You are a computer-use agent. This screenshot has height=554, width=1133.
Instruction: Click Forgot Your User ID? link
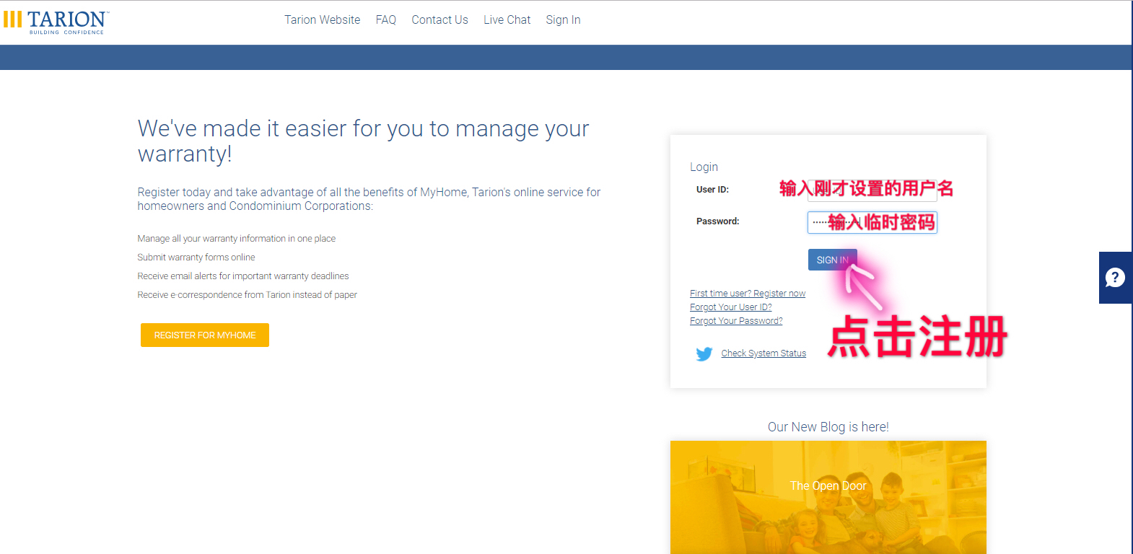coord(731,307)
